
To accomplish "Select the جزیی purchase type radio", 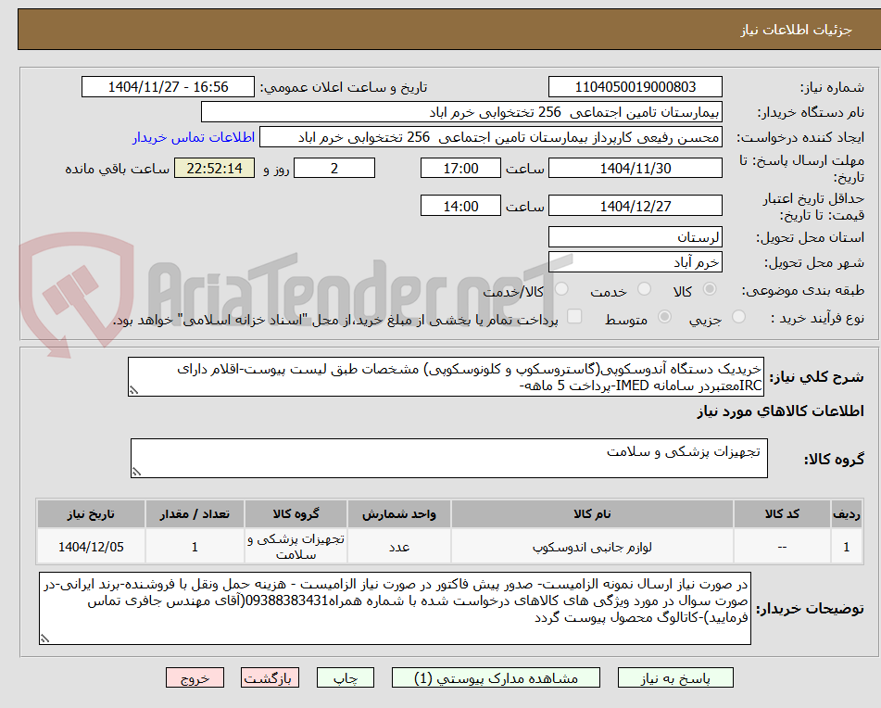I will pyautogui.click(x=738, y=317).
